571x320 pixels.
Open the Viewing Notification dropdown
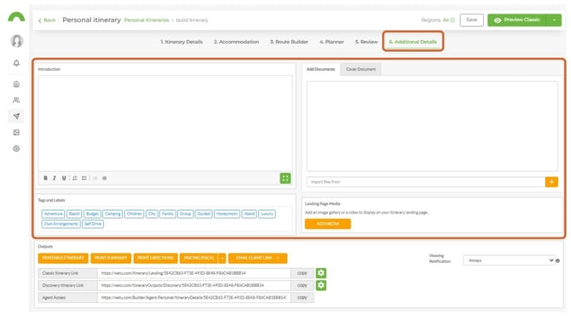pyautogui.click(x=509, y=260)
